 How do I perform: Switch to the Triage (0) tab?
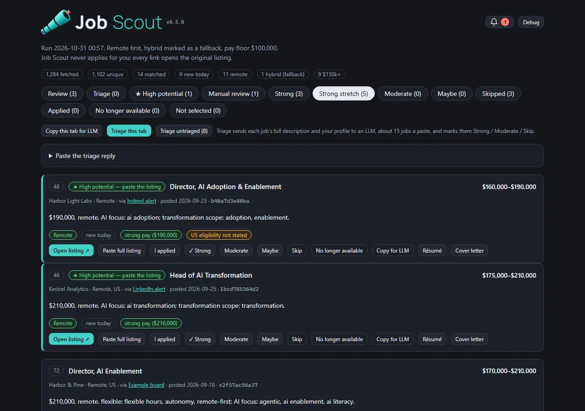coord(106,94)
